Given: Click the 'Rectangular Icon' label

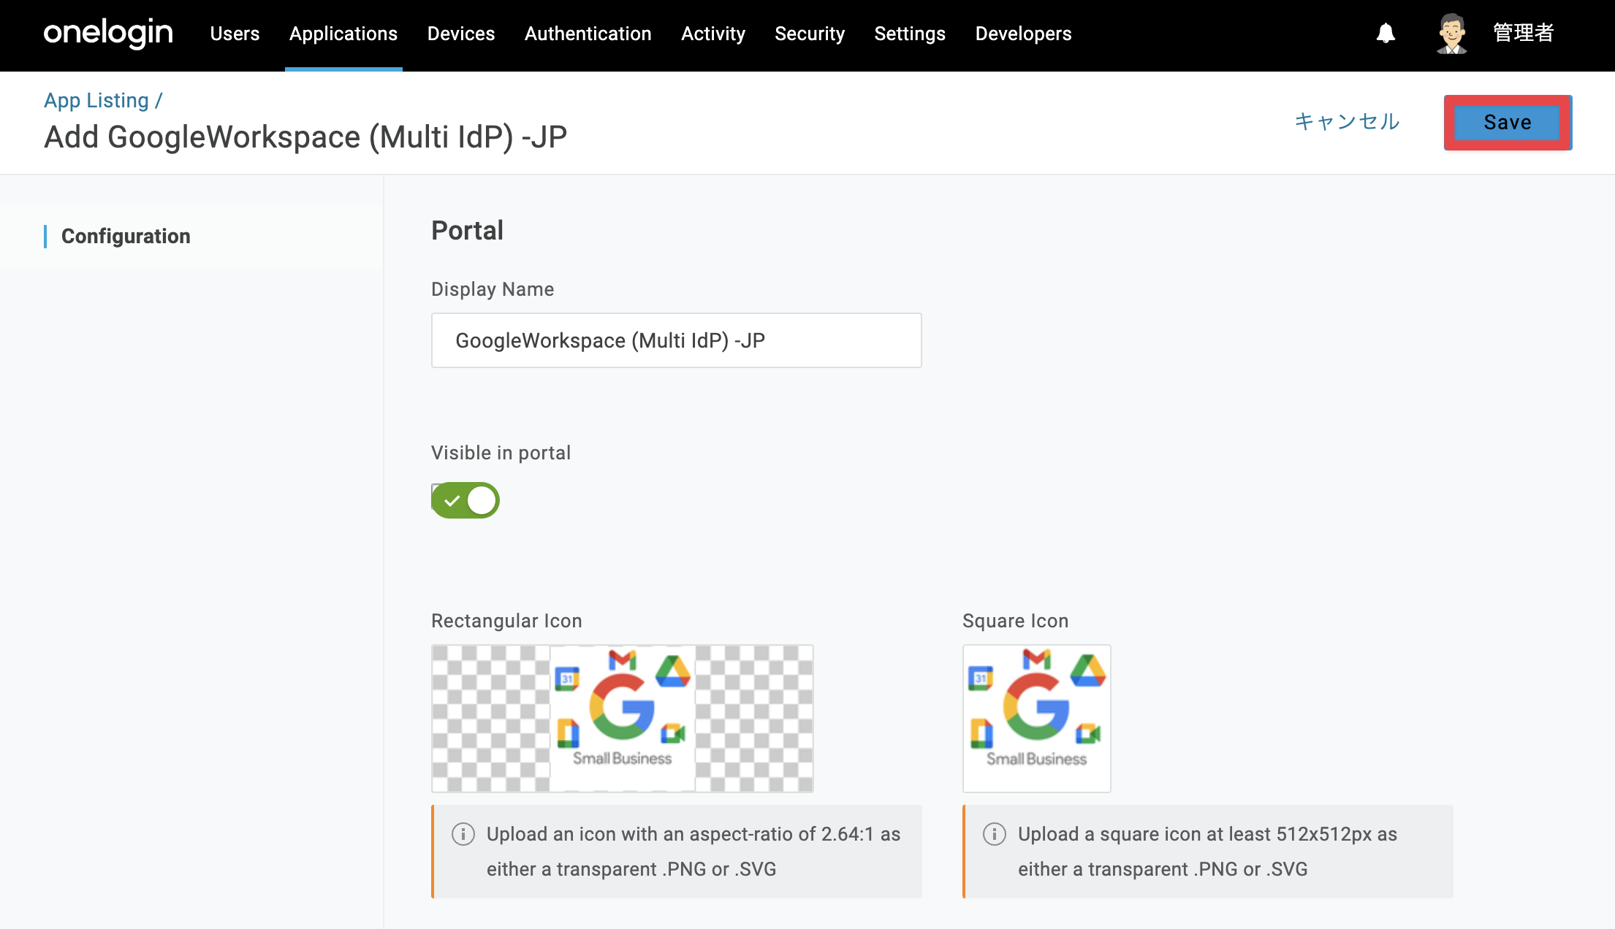Looking at the screenshot, I should (506, 621).
